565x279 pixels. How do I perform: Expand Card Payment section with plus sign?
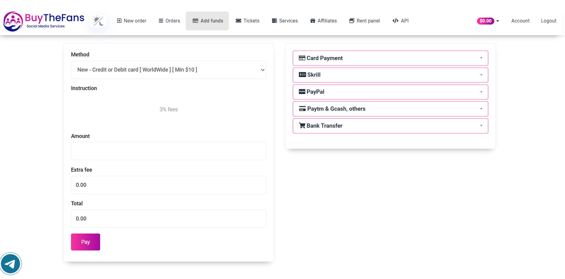coord(481,58)
